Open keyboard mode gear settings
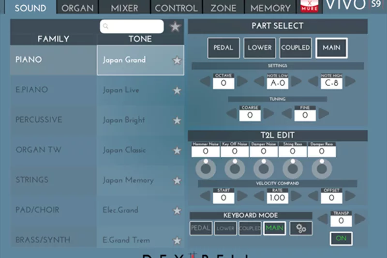The width and height of the screenshot is (387, 258). [x=301, y=228]
